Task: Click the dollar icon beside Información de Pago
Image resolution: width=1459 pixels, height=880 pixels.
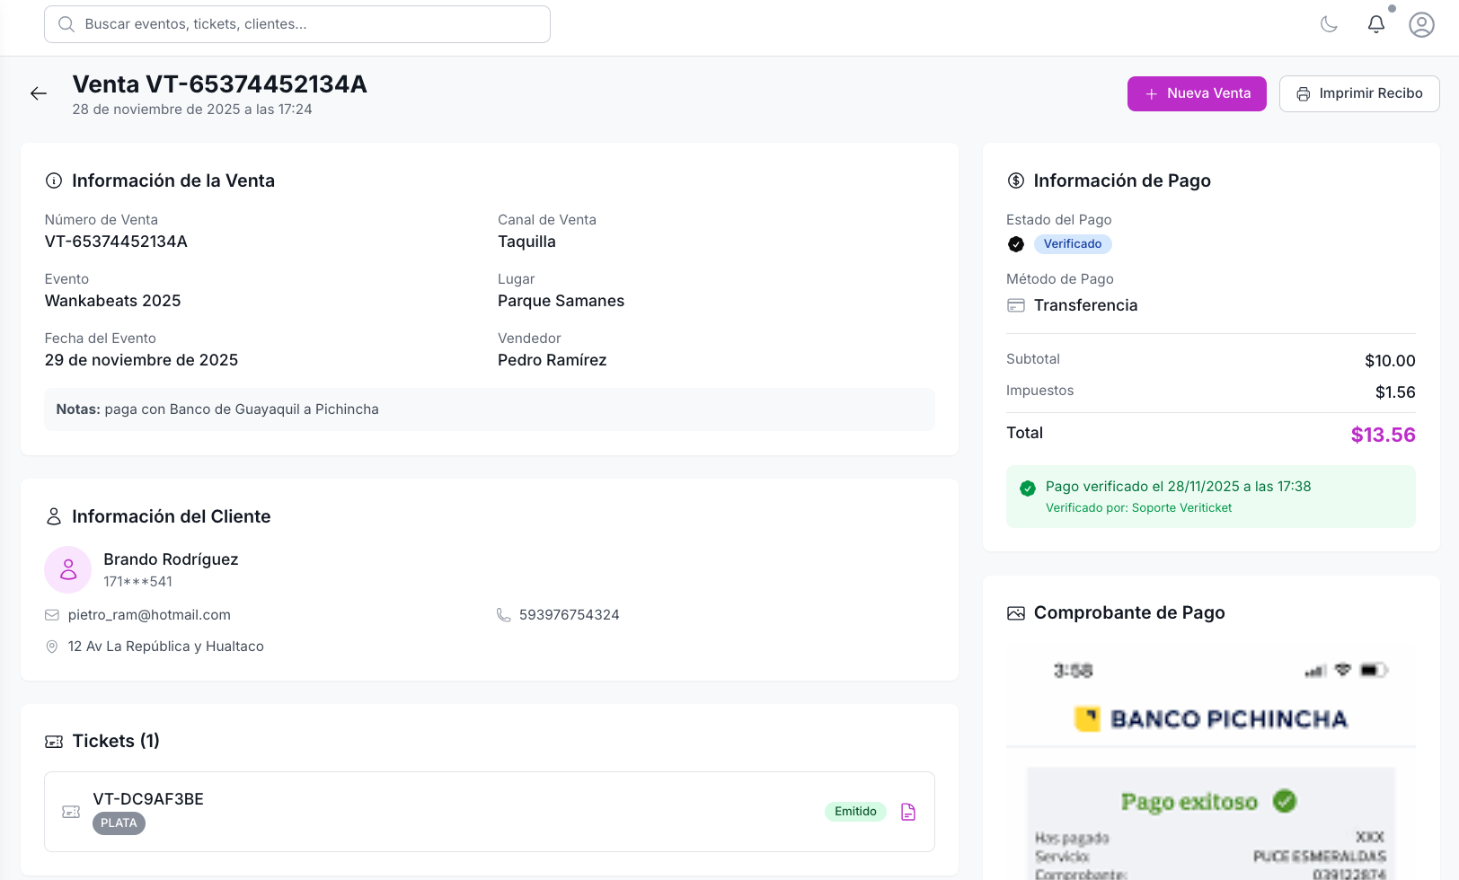Action: [x=1015, y=180]
